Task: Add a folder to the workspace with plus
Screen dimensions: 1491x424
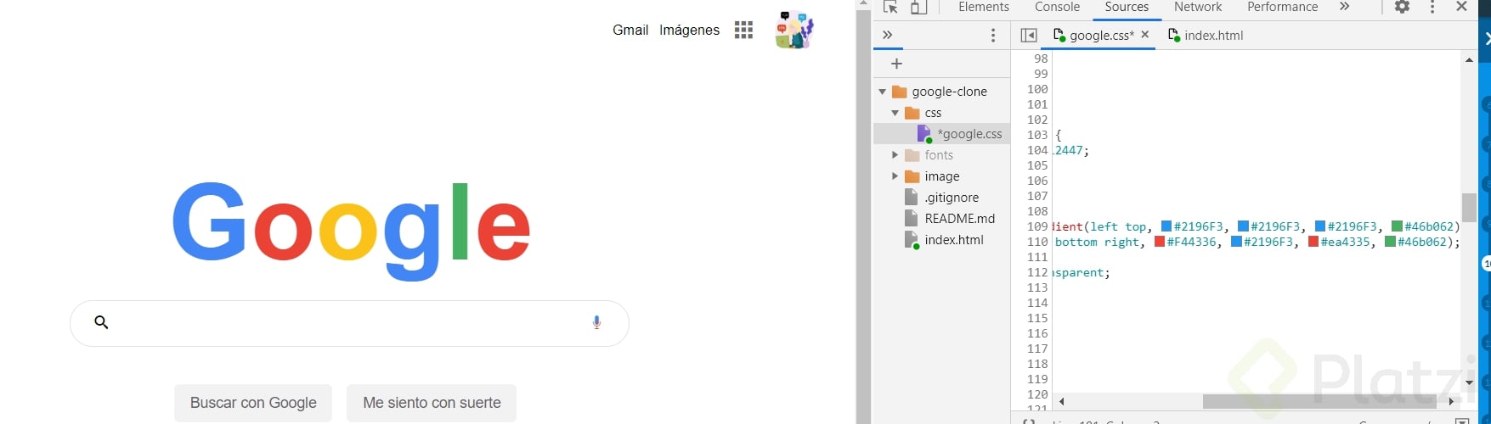Action: (896, 64)
